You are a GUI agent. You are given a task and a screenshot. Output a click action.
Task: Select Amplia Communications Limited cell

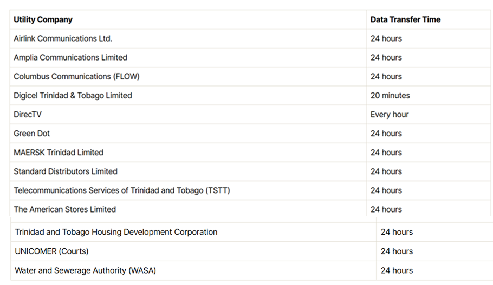(70, 57)
